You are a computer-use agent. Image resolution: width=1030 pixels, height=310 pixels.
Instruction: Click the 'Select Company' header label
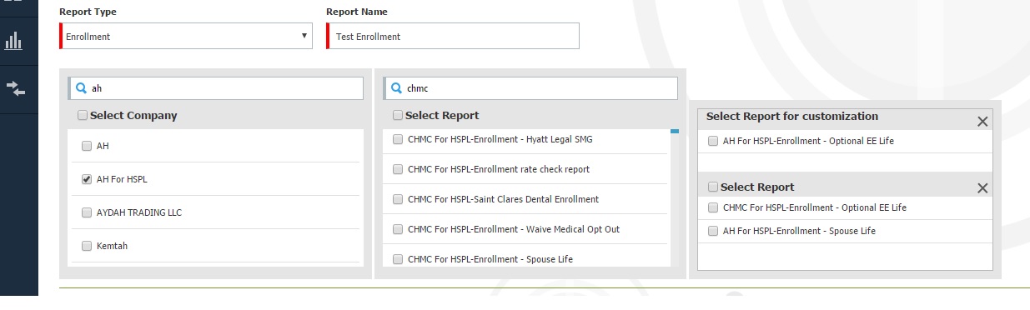coord(133,116)
